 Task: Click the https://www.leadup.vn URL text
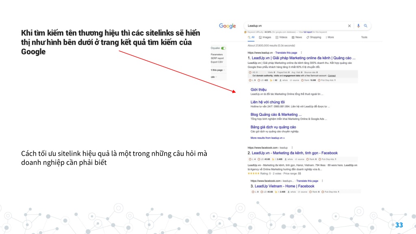point(260,52)
